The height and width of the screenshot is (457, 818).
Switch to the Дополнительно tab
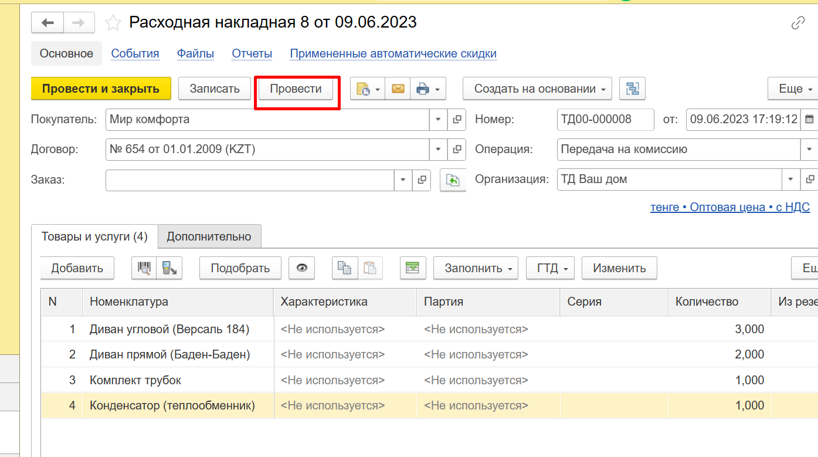click(x=209, y=236)
